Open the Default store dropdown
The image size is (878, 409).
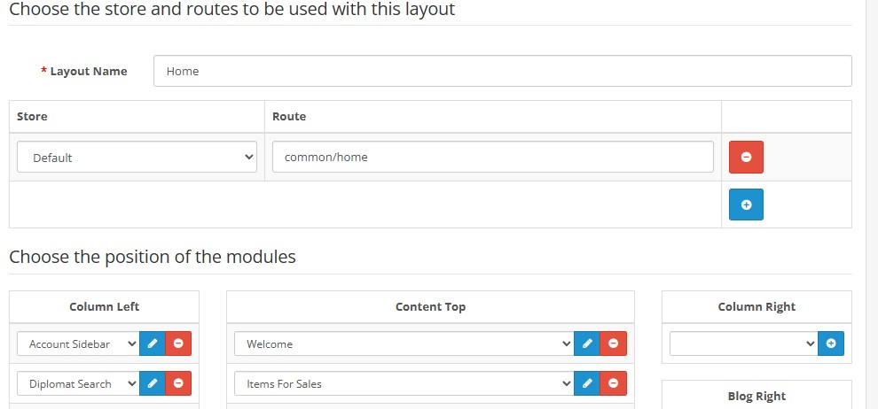click(x=137, y=157)
